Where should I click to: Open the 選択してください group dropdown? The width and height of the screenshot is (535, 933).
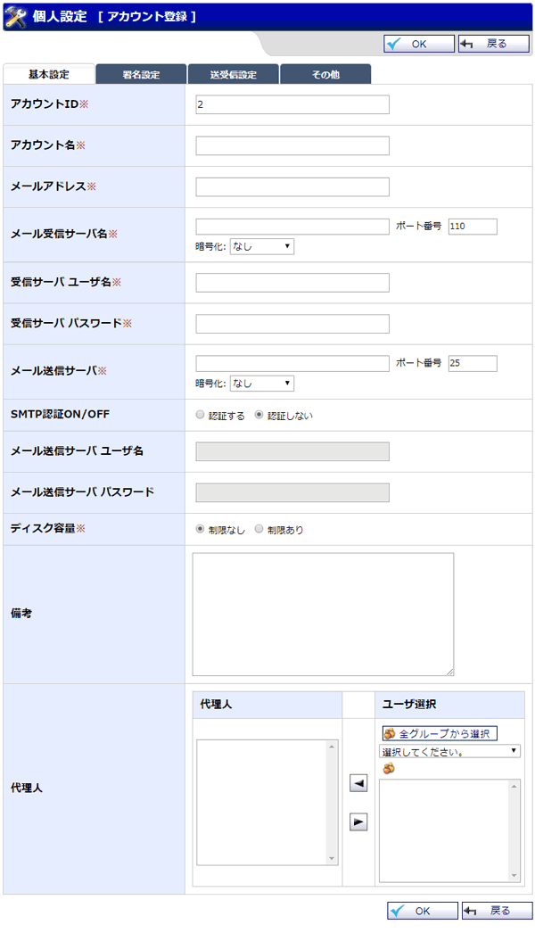coord(450,752)
